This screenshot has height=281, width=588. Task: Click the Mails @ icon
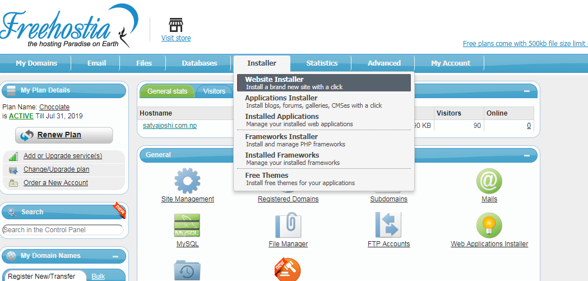pos(489,181)
